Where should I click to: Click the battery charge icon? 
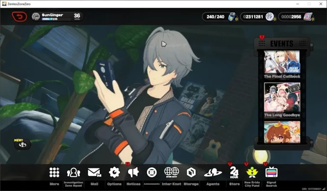(x=232, y=17)
